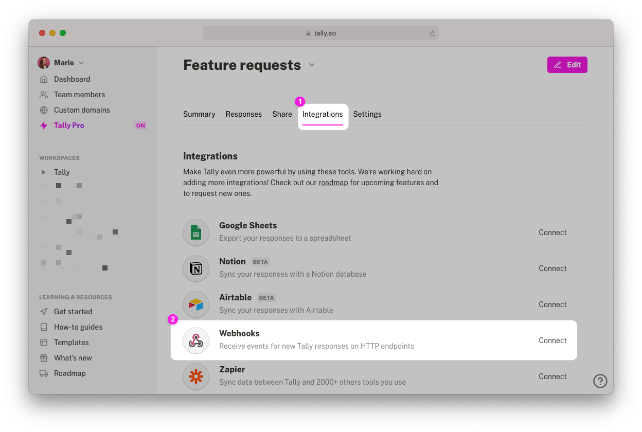
Task: Open the Templates resource link
Action: (x=72, y=343)
